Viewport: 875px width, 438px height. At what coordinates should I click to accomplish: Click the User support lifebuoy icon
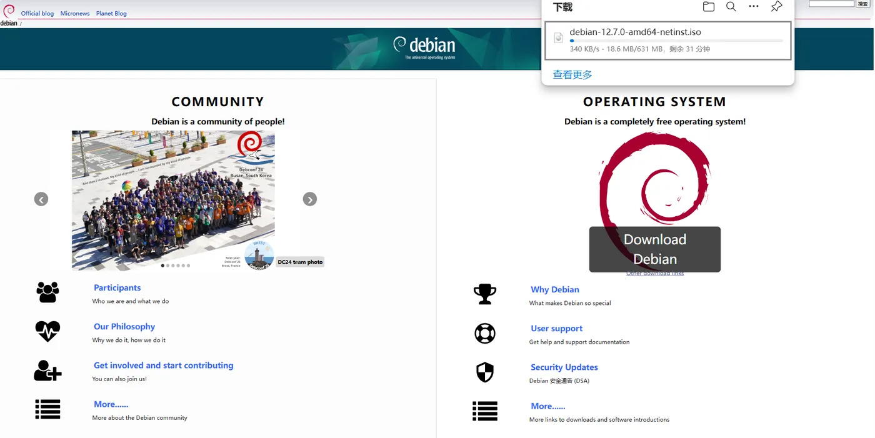pos(485,333)
